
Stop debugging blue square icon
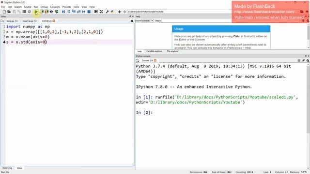pos(89,12)
